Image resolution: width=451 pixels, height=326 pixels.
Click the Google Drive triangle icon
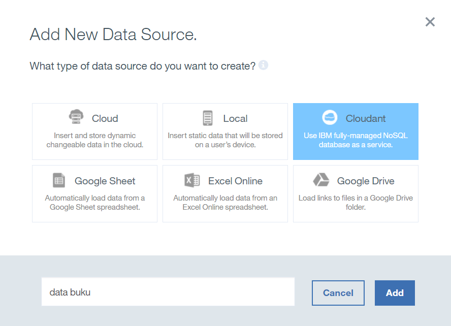click(x=321, y=180)
